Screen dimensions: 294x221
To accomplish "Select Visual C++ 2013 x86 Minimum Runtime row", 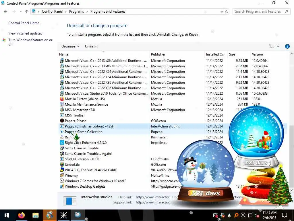I will pos(173,66).
